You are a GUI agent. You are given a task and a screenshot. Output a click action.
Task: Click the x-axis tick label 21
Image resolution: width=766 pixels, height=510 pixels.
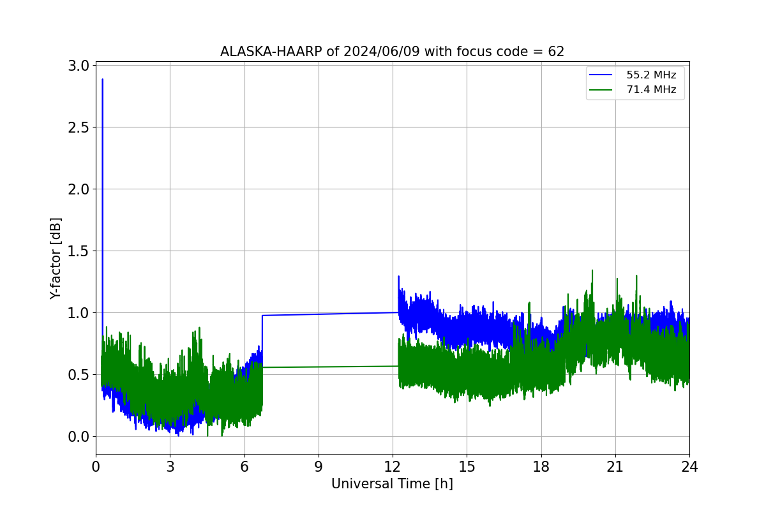(x=615, y=467)
